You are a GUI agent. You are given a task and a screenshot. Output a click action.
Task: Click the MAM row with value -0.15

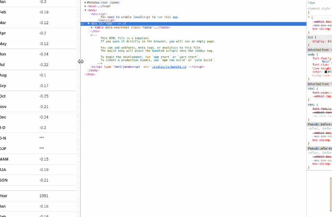click(39, 159)
